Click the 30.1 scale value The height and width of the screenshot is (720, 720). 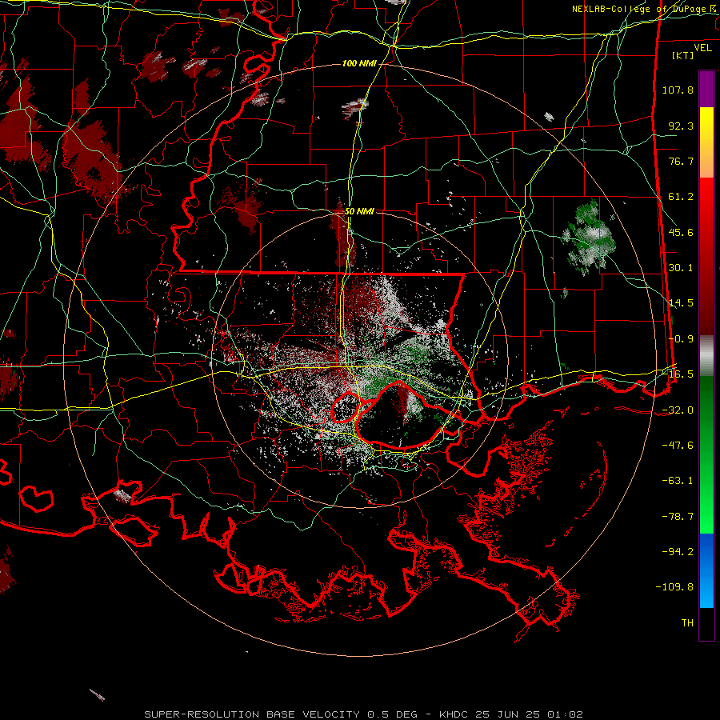pos(681,268)
